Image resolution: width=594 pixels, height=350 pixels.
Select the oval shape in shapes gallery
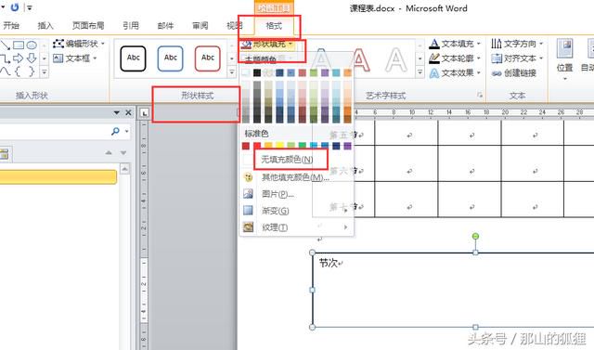[x=32, y=45]
